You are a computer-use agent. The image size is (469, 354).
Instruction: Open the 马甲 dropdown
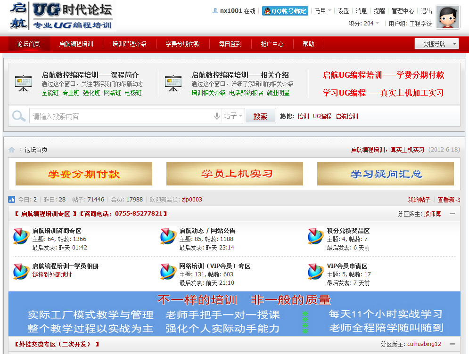[x=323, y=11]
